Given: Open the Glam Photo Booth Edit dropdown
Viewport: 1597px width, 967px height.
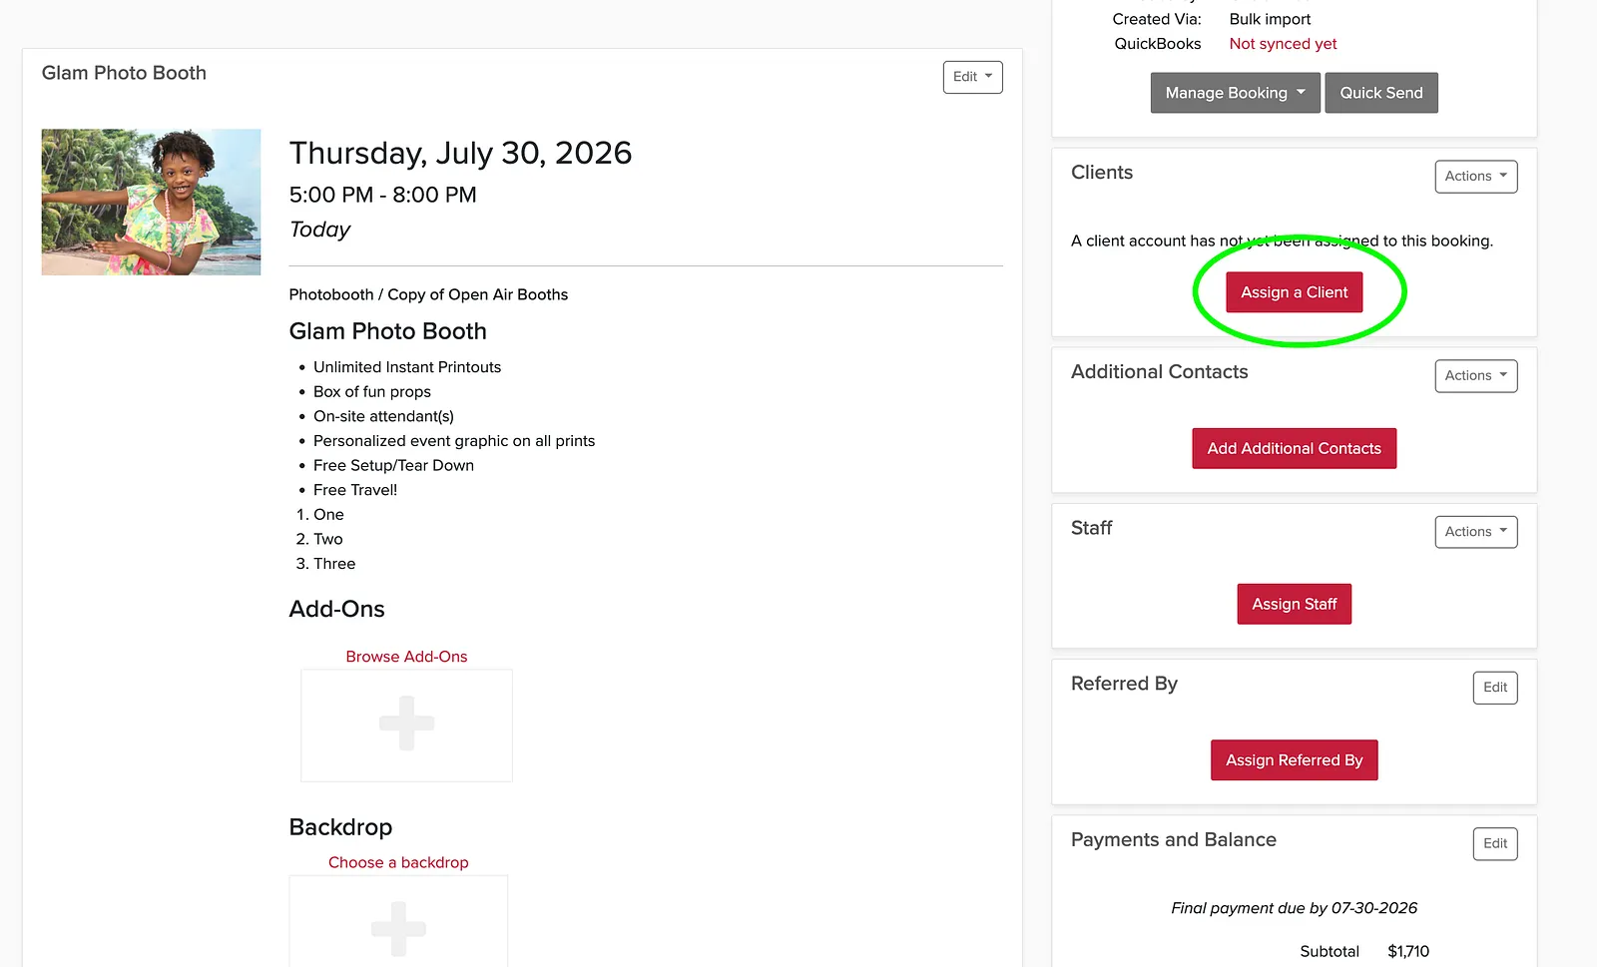Looking at the screenshot, I should [x=972, y=77].
